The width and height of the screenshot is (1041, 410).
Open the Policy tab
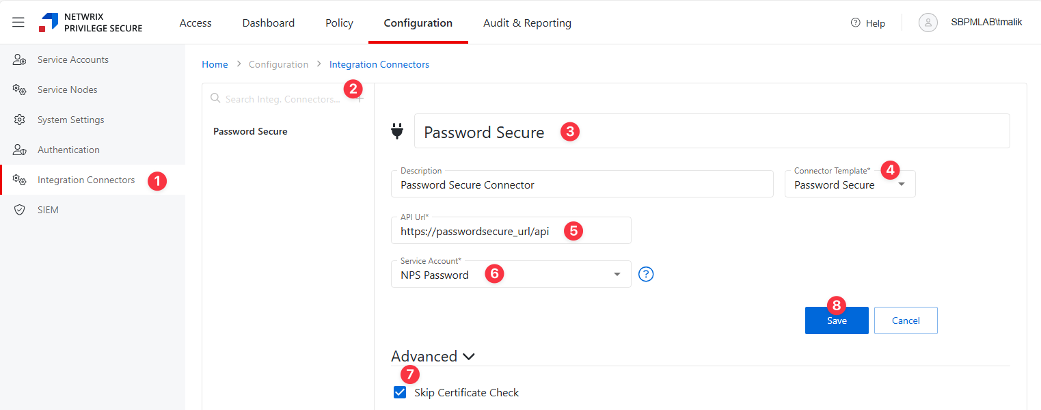tap(339, 23)
